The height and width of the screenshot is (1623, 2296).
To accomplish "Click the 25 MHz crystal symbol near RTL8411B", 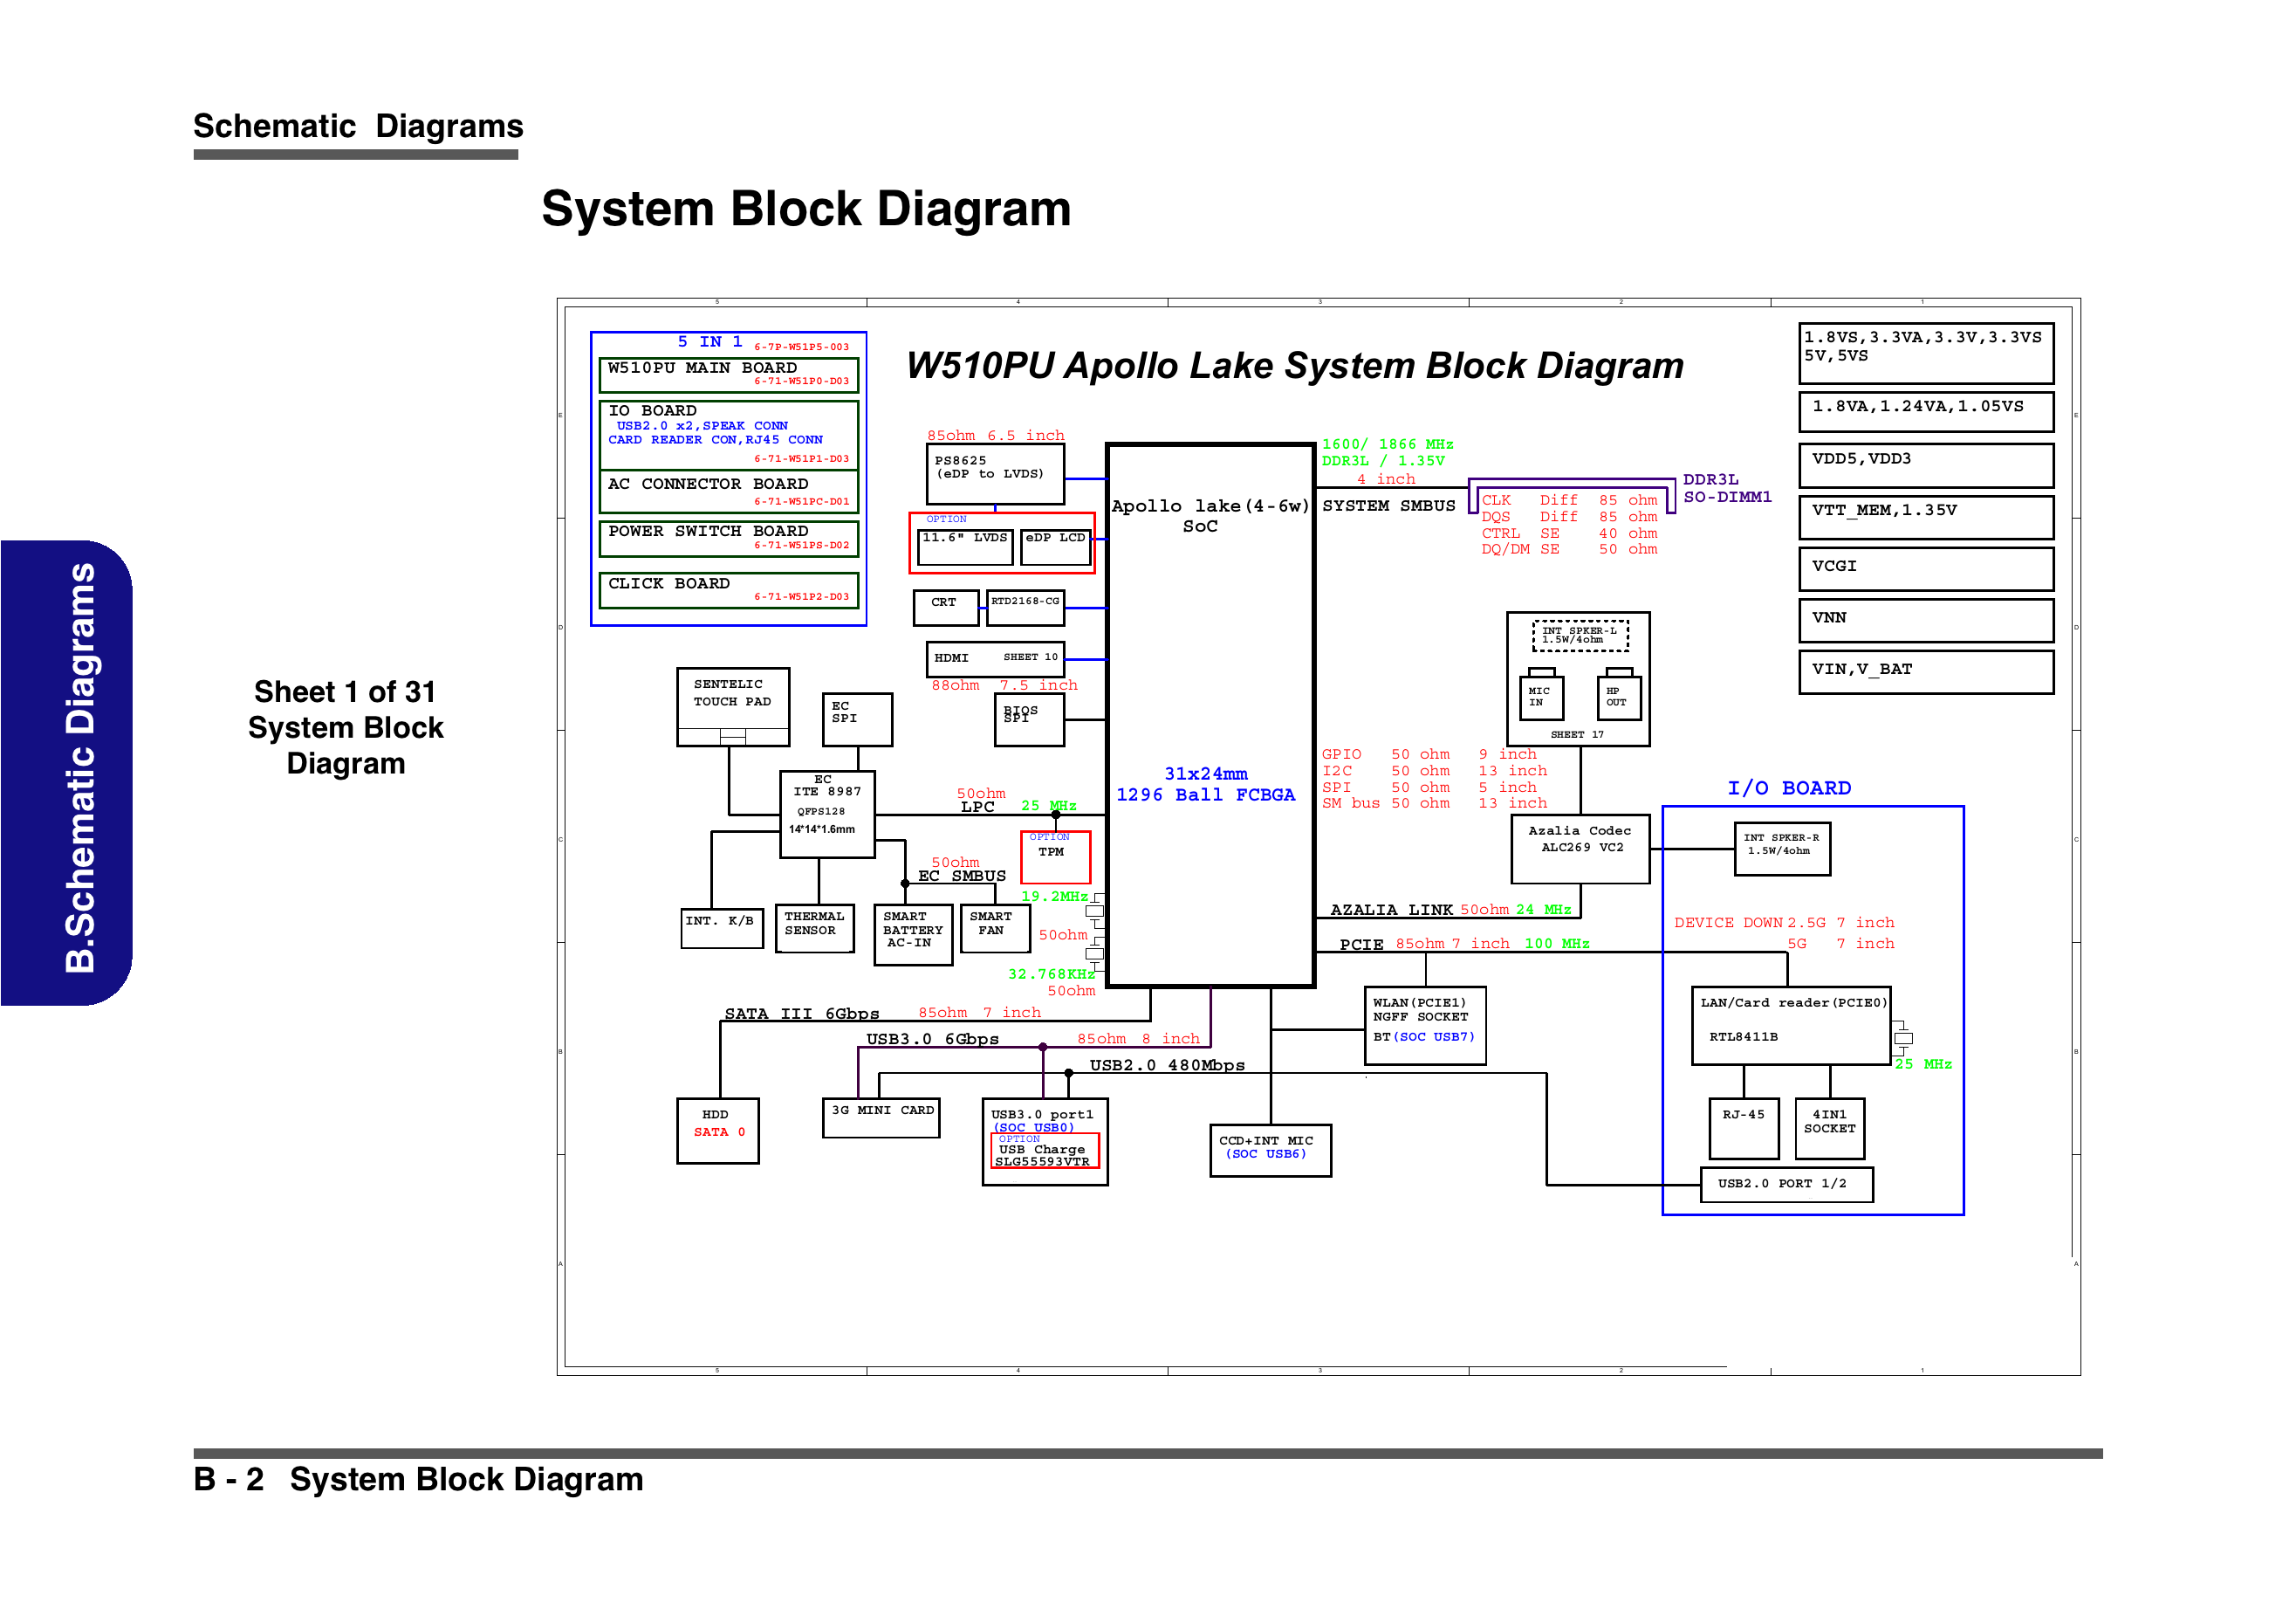I will point(1902,1039).
